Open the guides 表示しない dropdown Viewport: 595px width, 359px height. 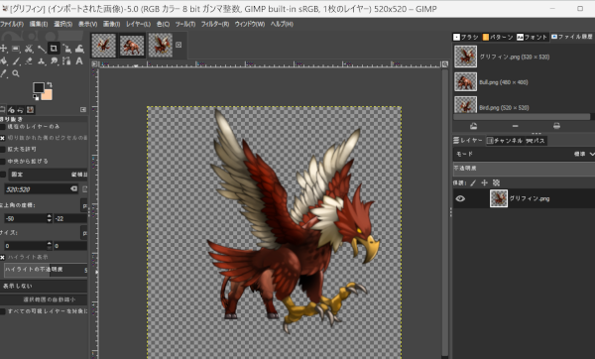44,286
